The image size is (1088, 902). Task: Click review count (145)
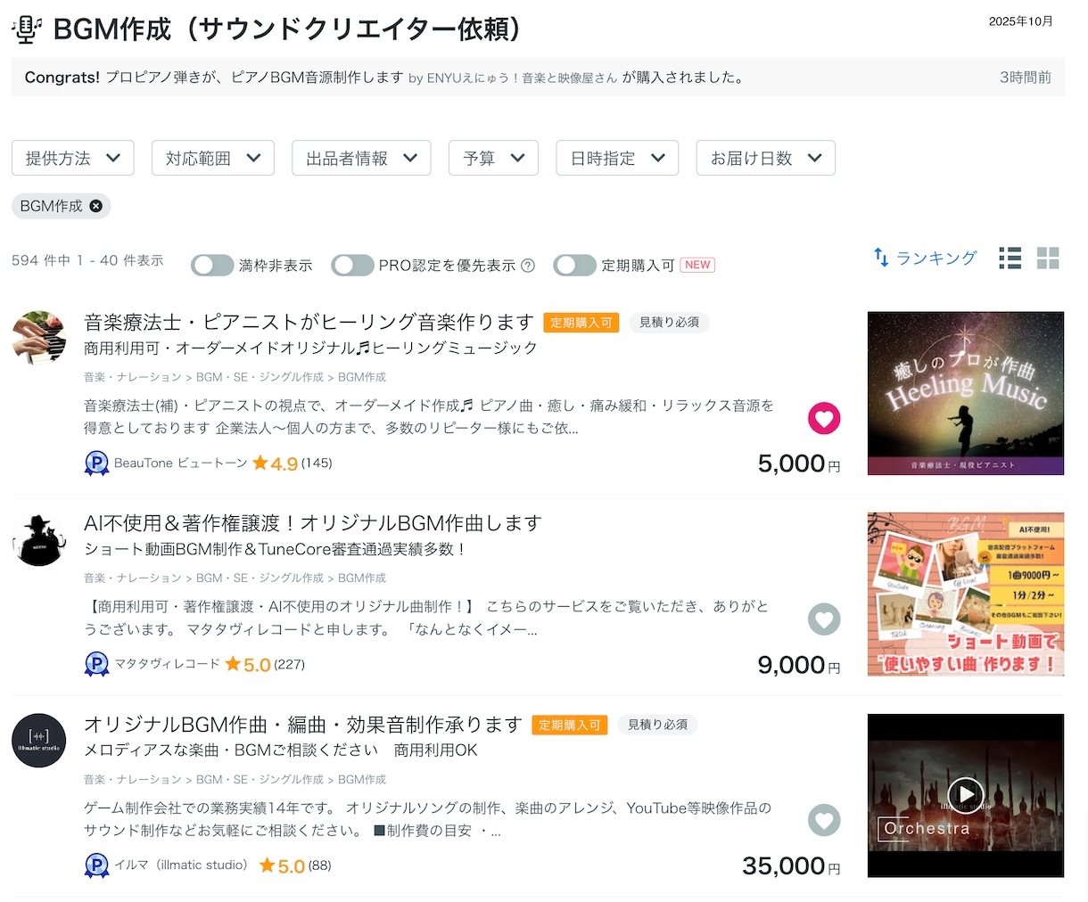317,463
